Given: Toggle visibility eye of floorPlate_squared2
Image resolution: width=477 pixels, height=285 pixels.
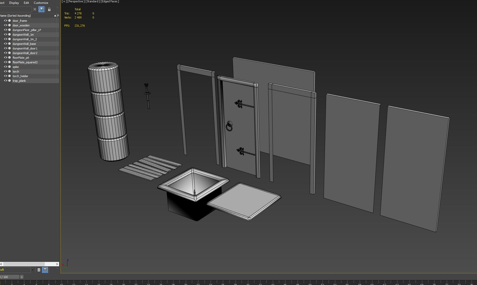Looking at the screenshot, I should (x=5, y=62).
